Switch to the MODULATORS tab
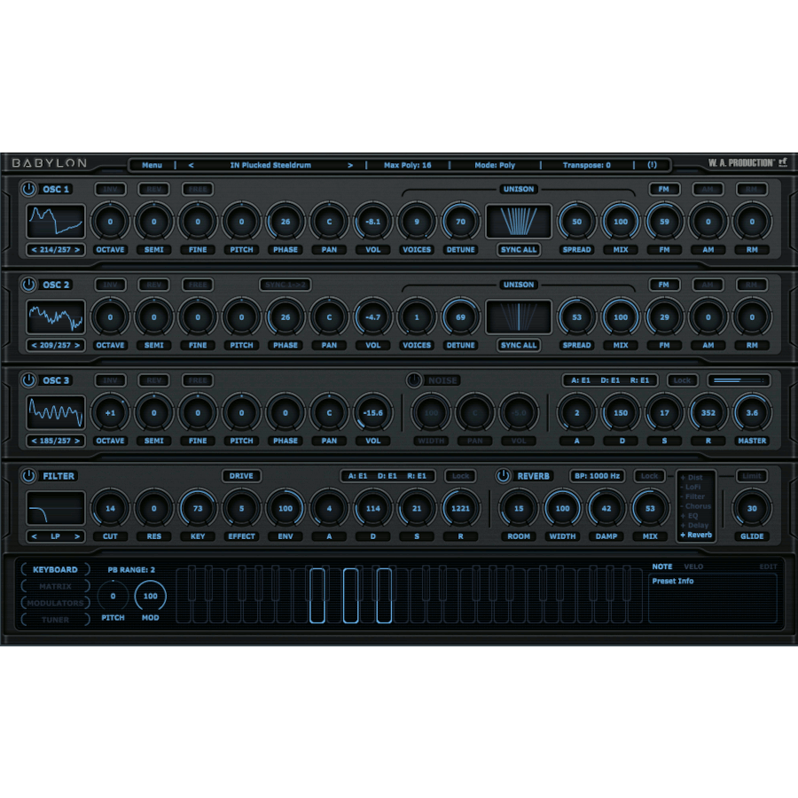Screen dimensions: 798x798 55,603
